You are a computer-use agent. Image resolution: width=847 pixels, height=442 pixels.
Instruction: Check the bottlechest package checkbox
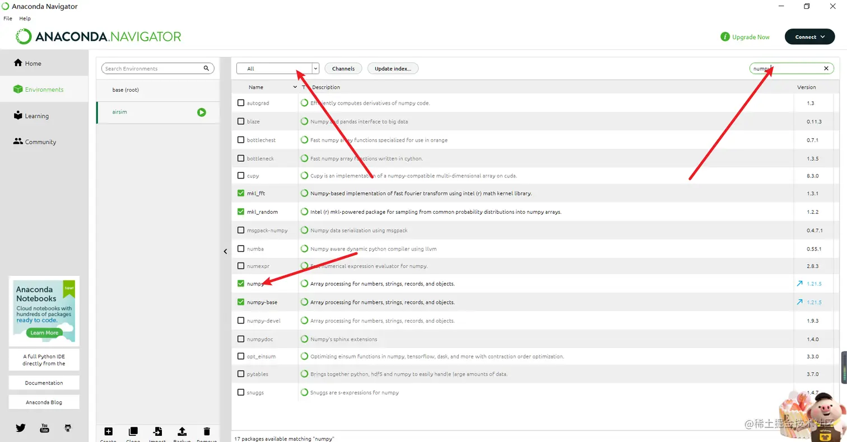(x=241, y=140)
